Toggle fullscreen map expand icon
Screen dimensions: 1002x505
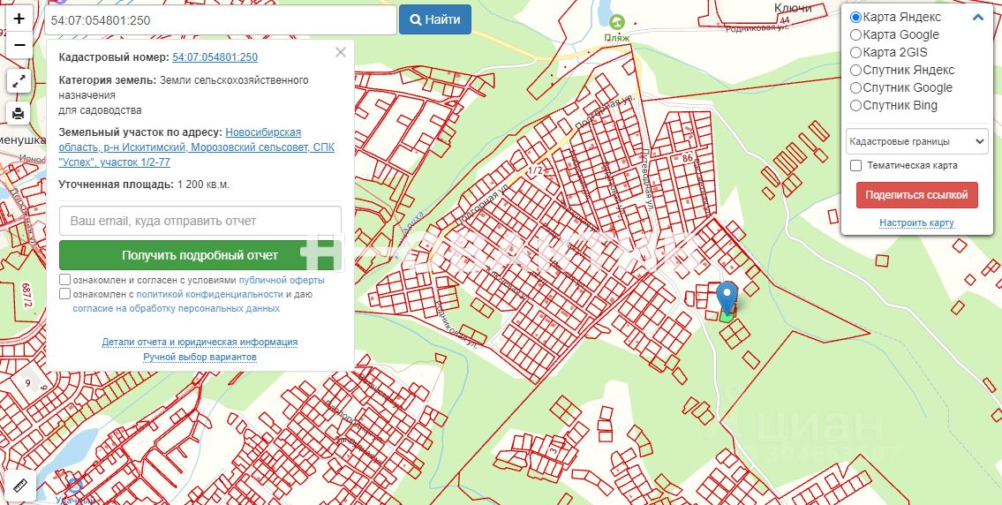(19, 81)
